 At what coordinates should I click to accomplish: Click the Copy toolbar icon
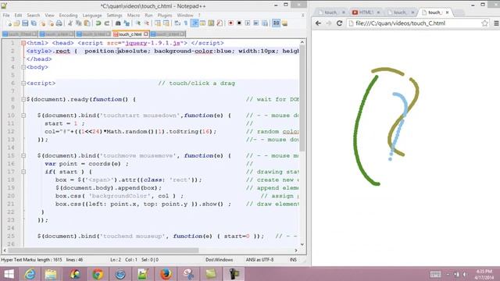point(78,23)
